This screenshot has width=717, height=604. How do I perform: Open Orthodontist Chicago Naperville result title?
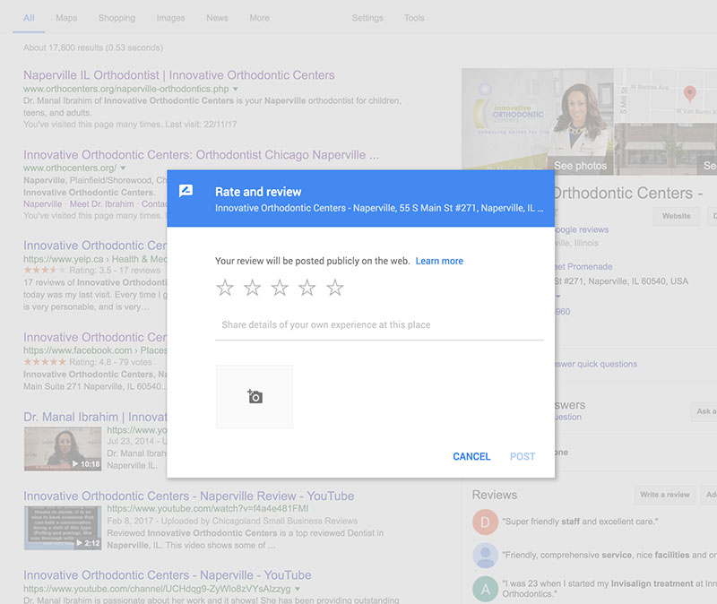[x=201, y=154]
